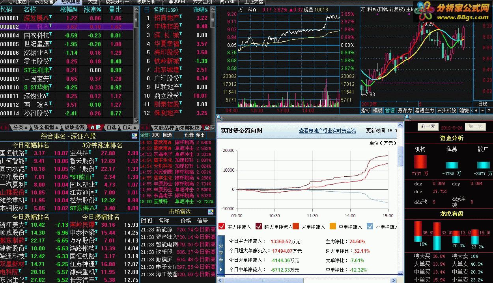The width and height of the screenshot is (493, 283).
Task: Click the down arrow of the stock list scrollbar
Action: 136,120
